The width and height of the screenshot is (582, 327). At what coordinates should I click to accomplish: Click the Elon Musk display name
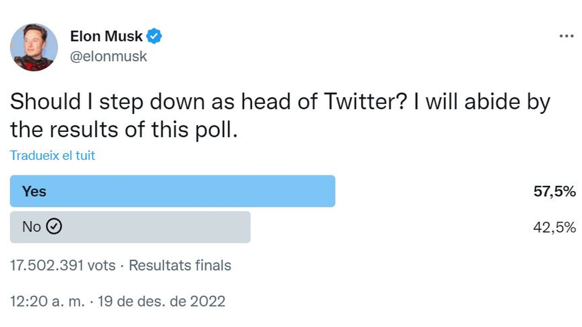point(106,35)
